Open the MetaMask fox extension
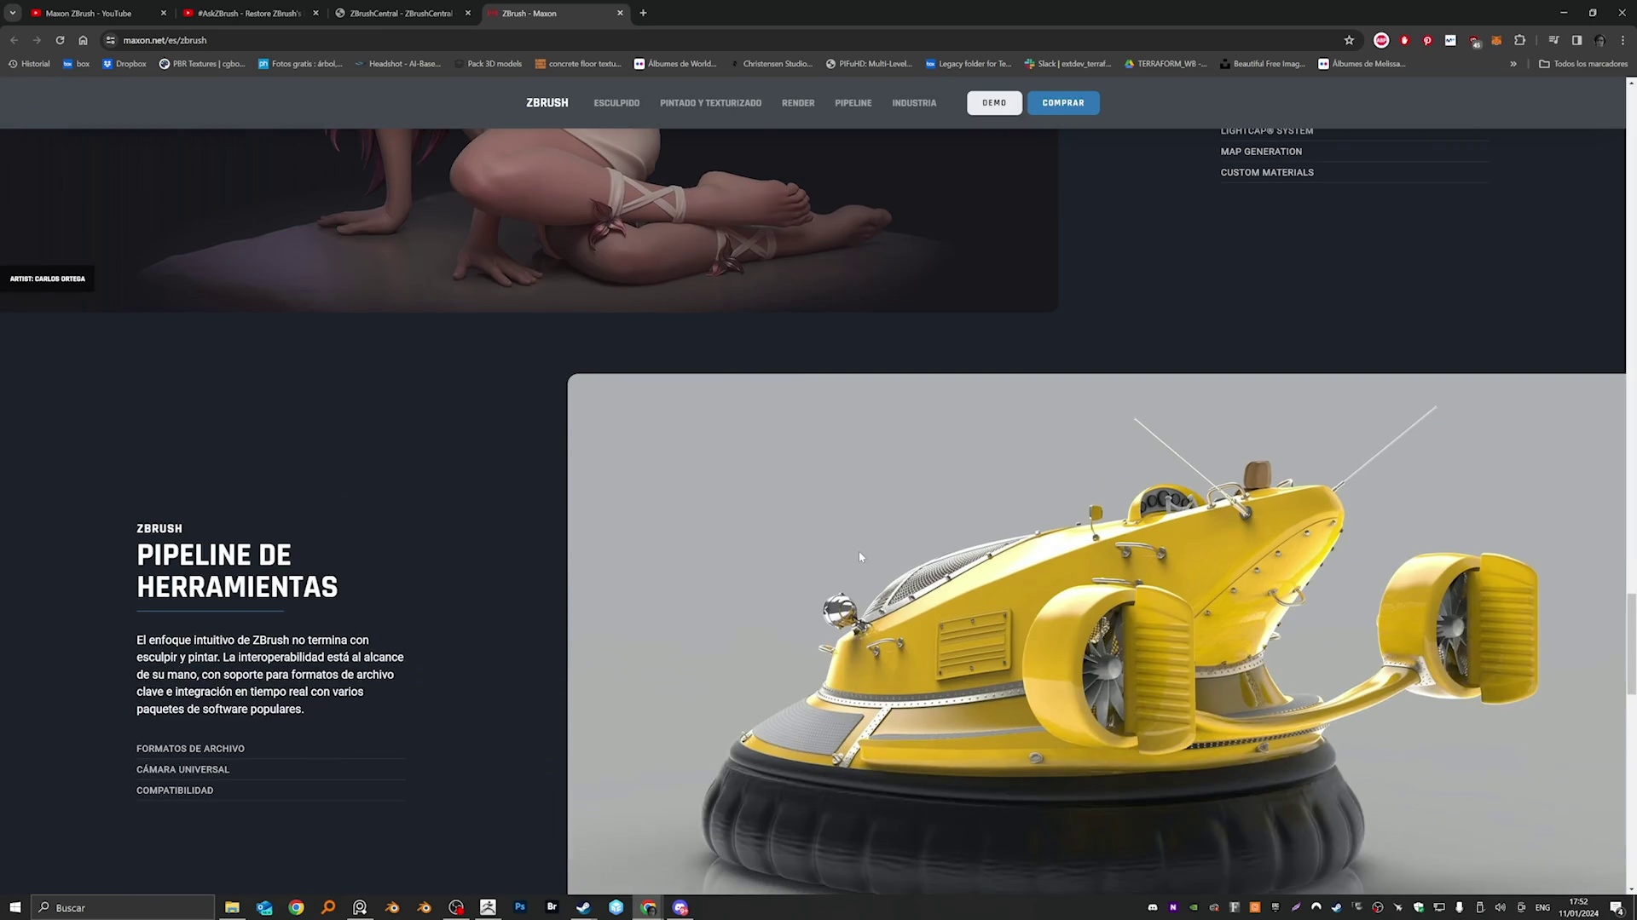The width and height of the screenshot is (1637, 920). pos(1496,40)
